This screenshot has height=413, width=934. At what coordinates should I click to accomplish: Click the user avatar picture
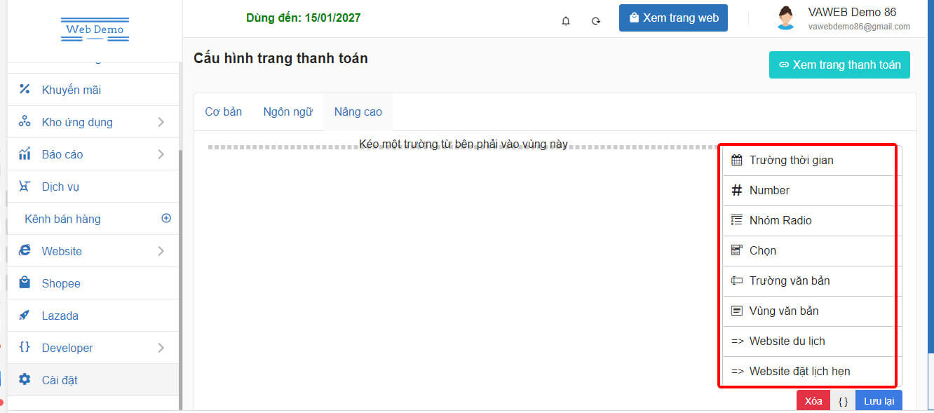785,18
